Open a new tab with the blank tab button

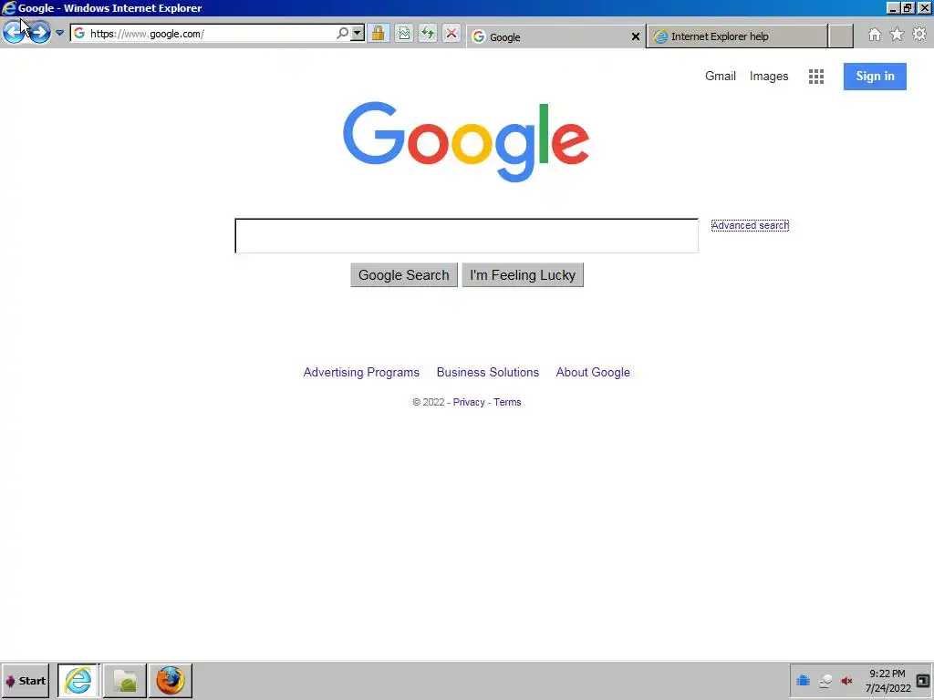tap(840, 36)
